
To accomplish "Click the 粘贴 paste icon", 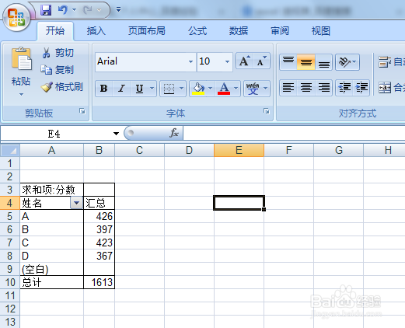I will pyautogui.click(x=21, y=59).
